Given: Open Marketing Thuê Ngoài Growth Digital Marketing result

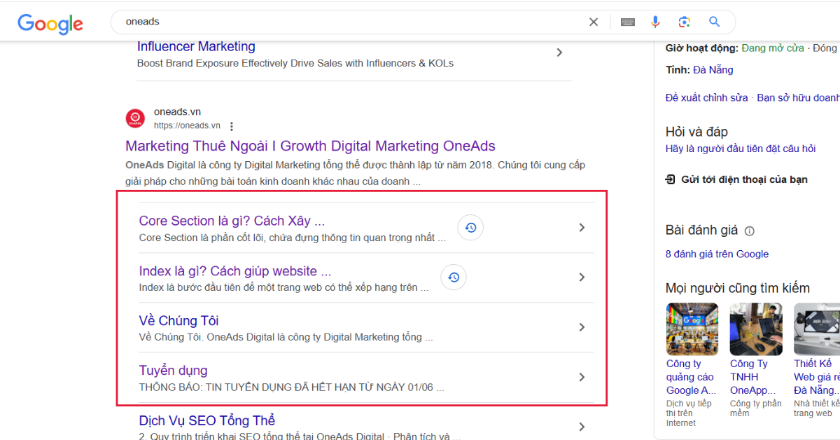Looking at the screenshot, I should tap(310, 146).
